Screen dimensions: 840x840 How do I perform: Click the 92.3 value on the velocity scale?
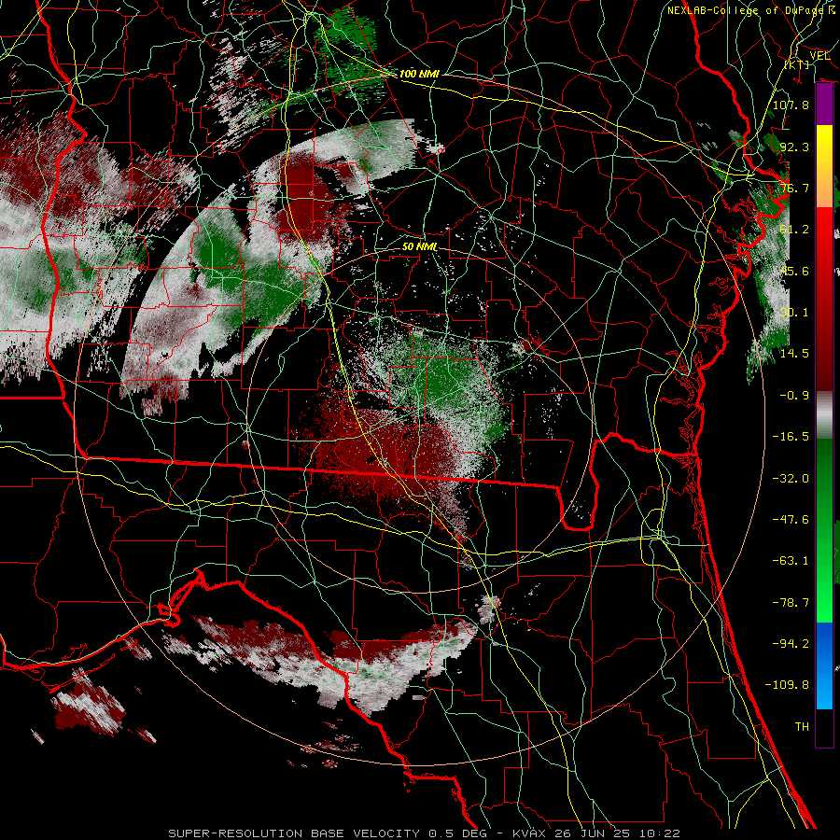tap(794, 147)
